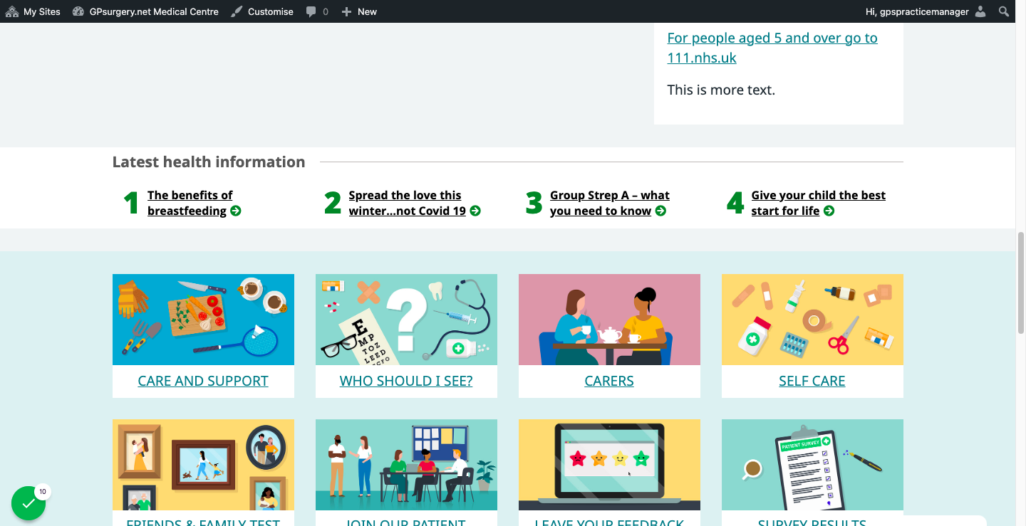Open the Carers page link
Viewport: 1026px width, 526px height.
[x=609, y=381]
